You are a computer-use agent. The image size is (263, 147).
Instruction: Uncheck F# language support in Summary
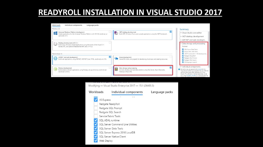tap(183, 62)
